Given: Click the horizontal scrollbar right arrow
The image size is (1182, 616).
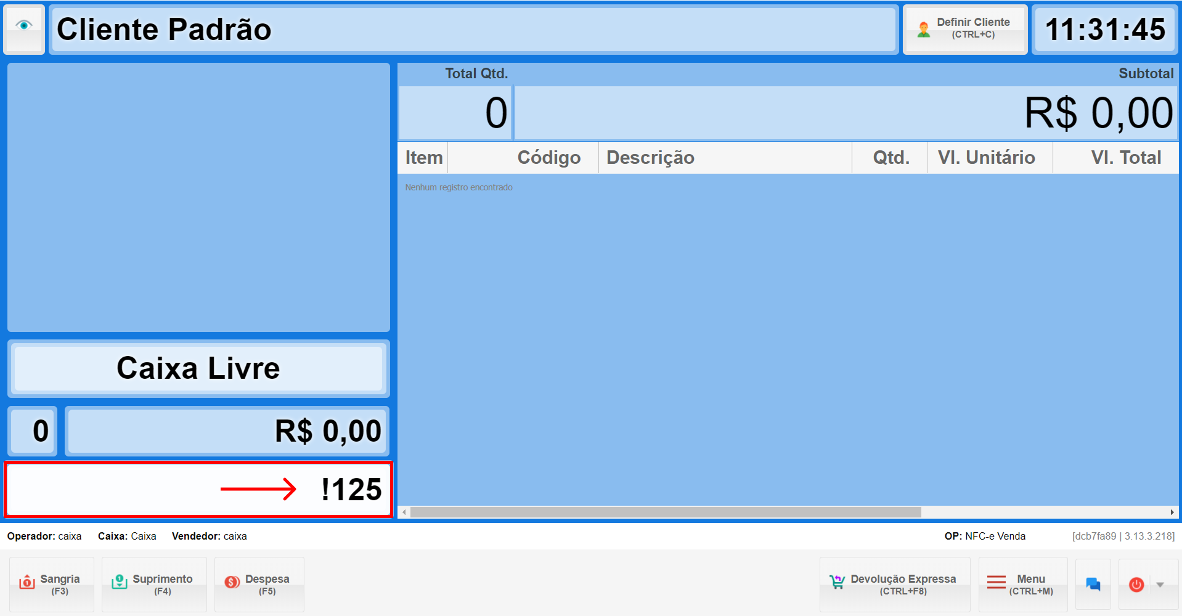Looking at the screenshot, I should click(1172, 513).
